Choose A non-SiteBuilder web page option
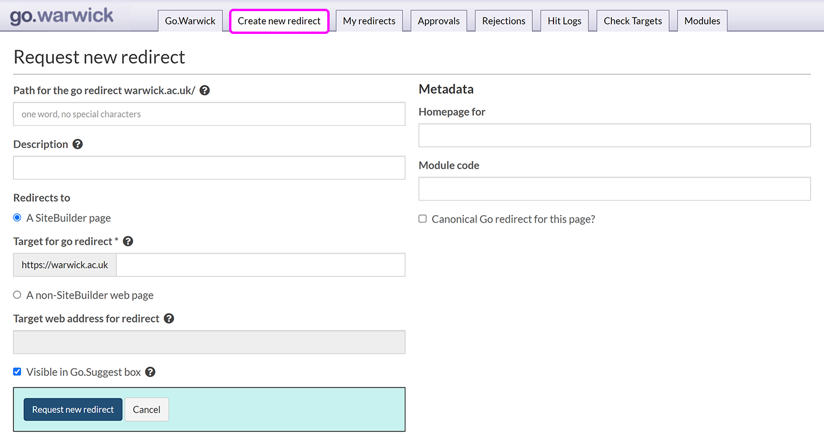The image size is (824, 446). coord(17,295)
